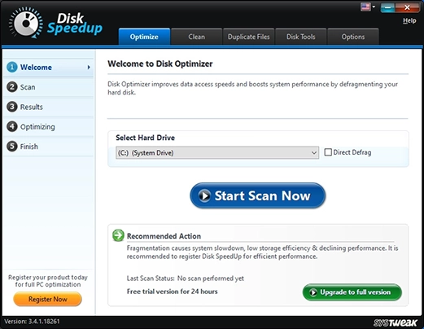Click step 5 Finish number icon

coord(12,147)
